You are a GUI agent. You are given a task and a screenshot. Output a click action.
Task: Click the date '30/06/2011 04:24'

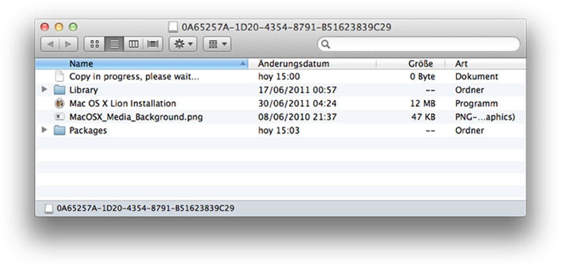[x=298, y=103]
